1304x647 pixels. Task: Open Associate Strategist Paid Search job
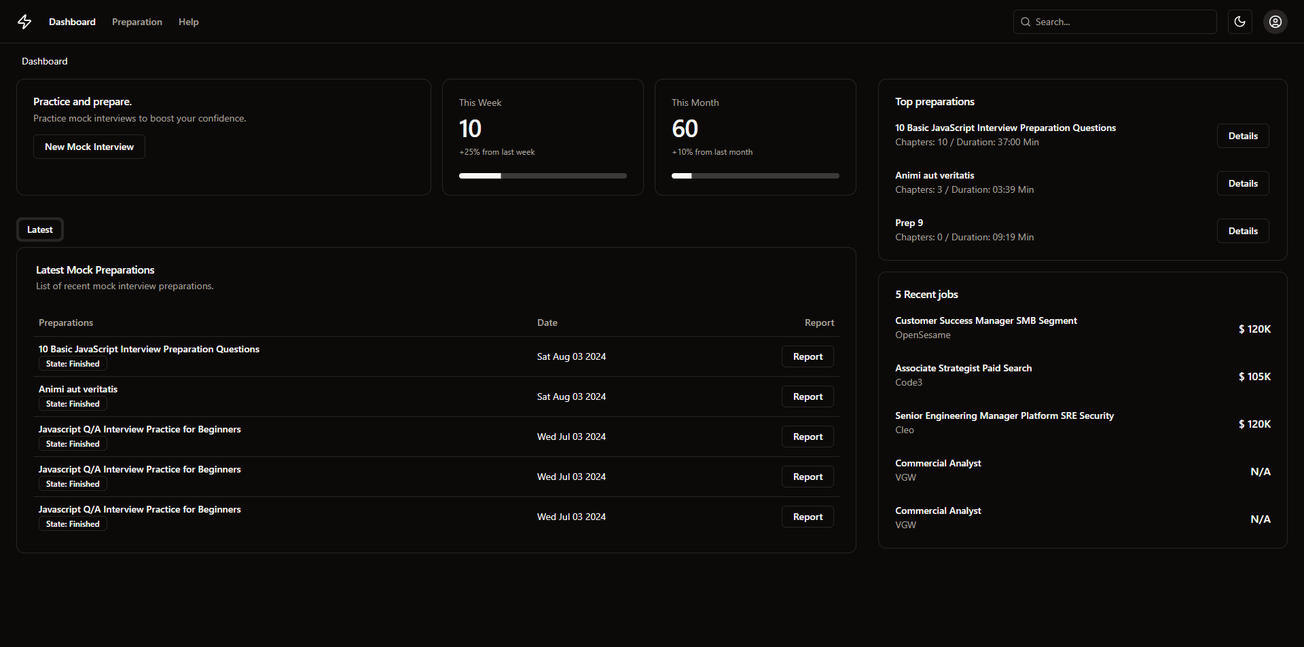coord(963,368)
